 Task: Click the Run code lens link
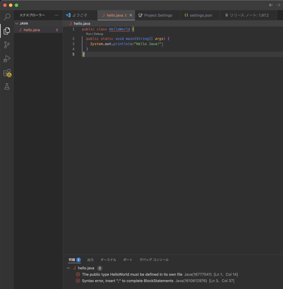pos(89,34)
